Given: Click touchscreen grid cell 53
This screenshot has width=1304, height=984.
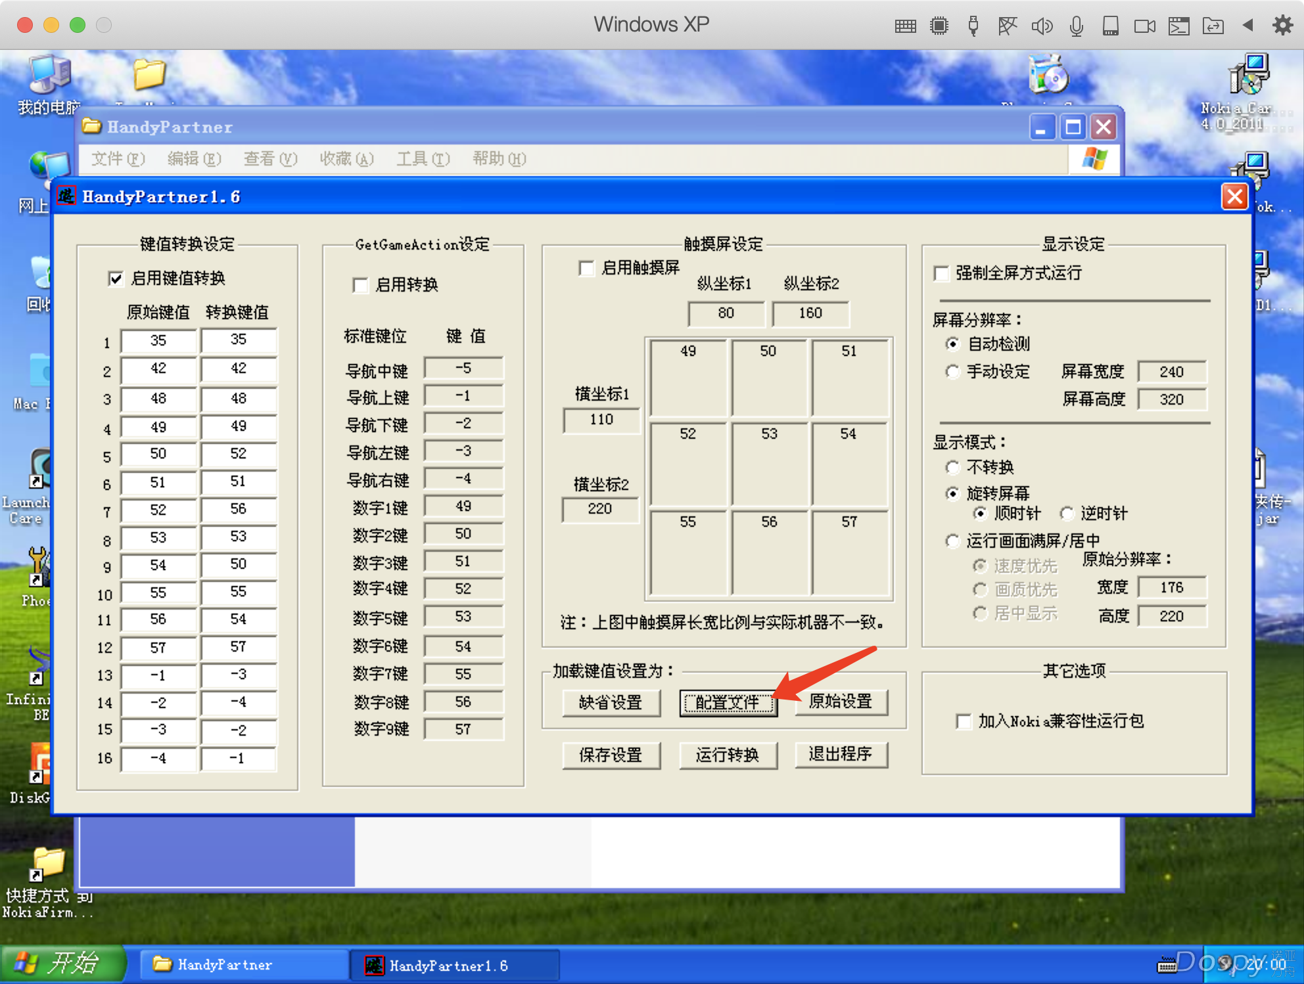Looking at the screenshot, I should point(769,465).
